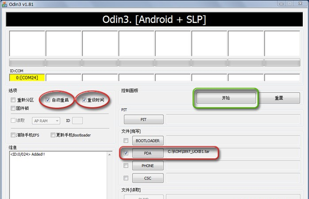Check the 读取 read option

click(13, 120)
